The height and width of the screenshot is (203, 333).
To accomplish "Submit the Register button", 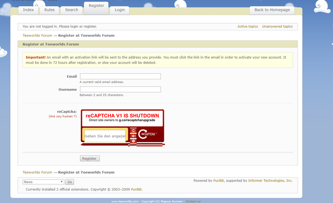I will [x=89, y=158].
